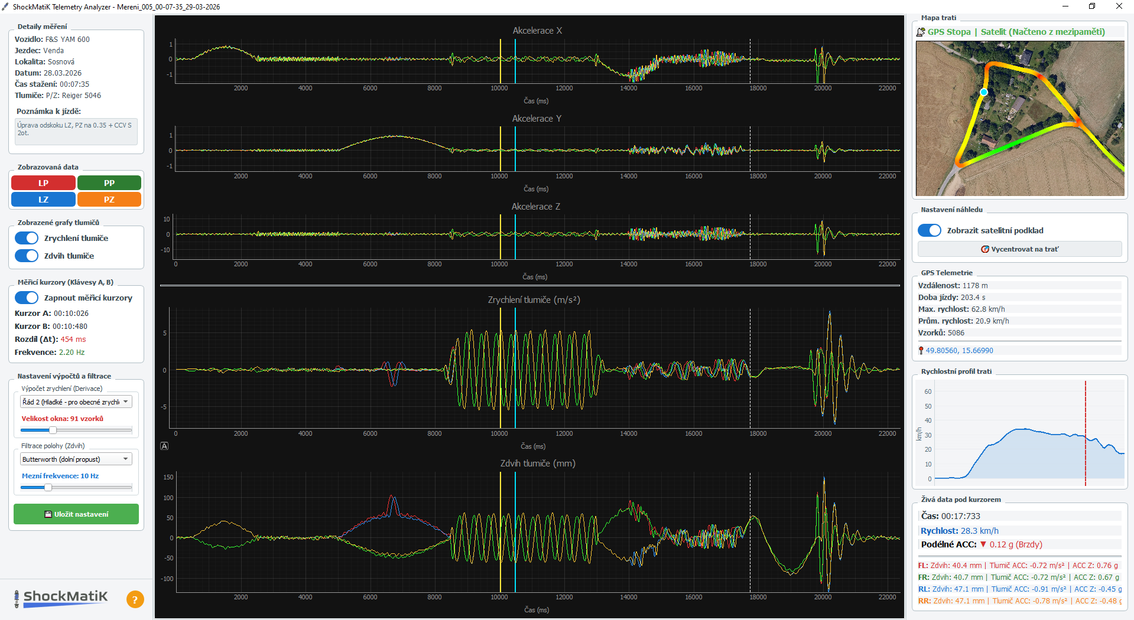
Task: Click Vzorků: 5086 row
Action: coord(1019,332)
